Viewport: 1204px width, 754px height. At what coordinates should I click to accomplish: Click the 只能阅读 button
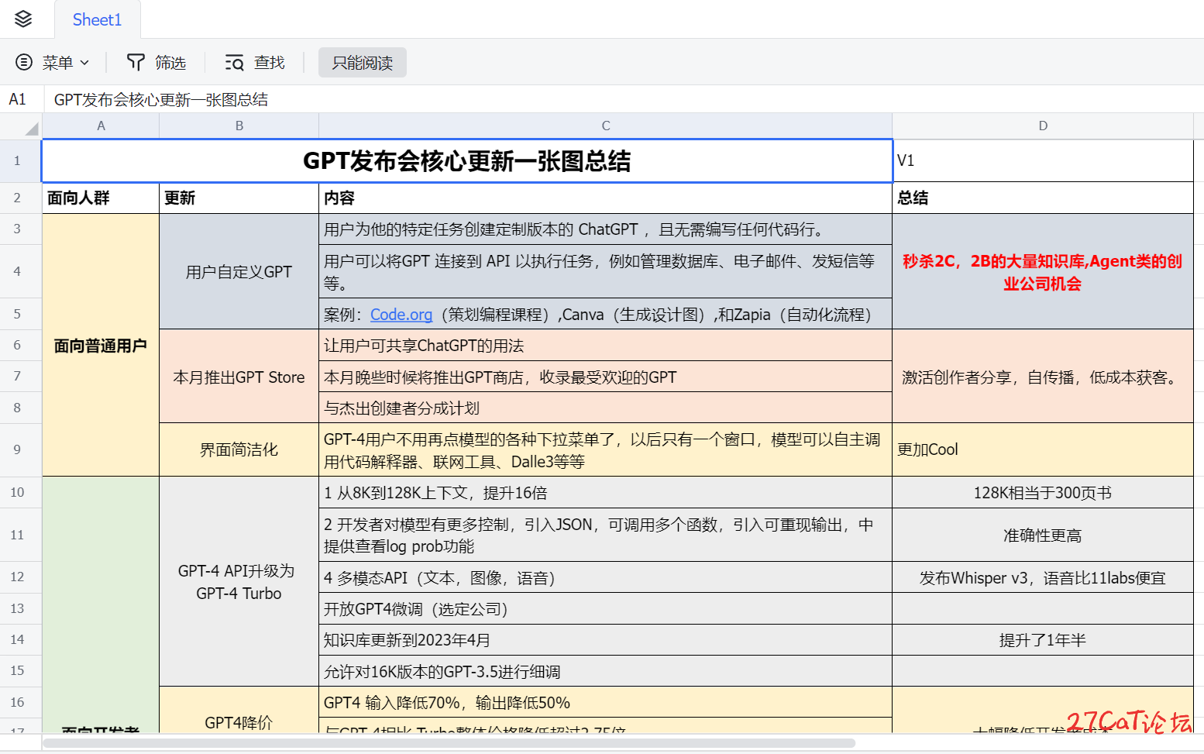362,63
